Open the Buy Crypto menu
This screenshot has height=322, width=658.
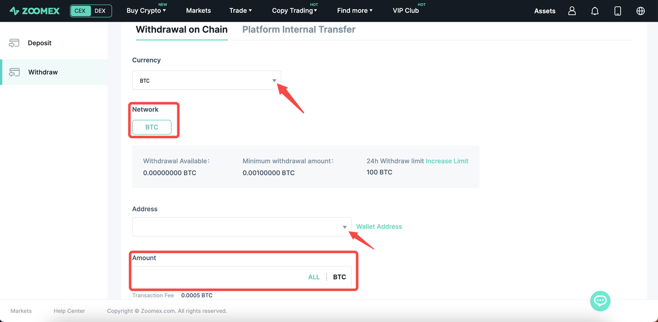(146, 11)
